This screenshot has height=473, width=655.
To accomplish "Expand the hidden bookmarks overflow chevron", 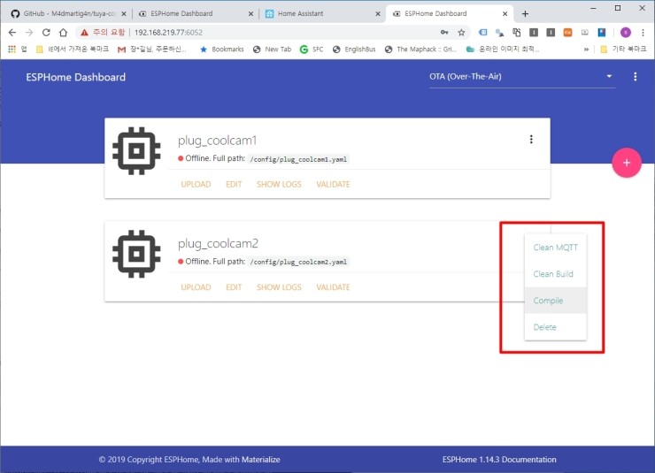I will click(586, 50).
